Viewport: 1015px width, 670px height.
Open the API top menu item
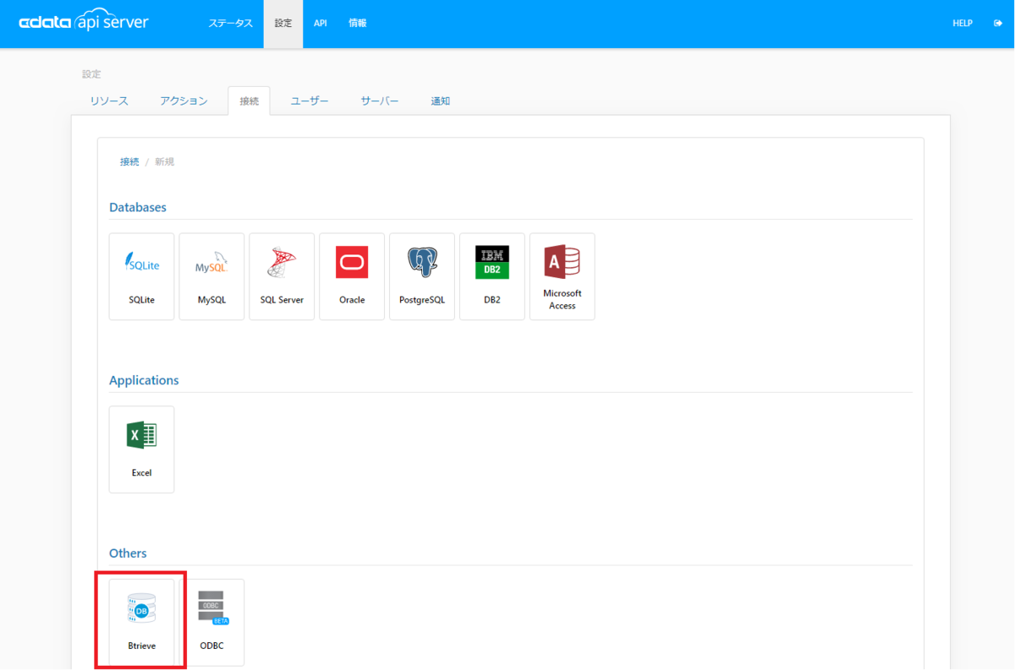point(321,24)
